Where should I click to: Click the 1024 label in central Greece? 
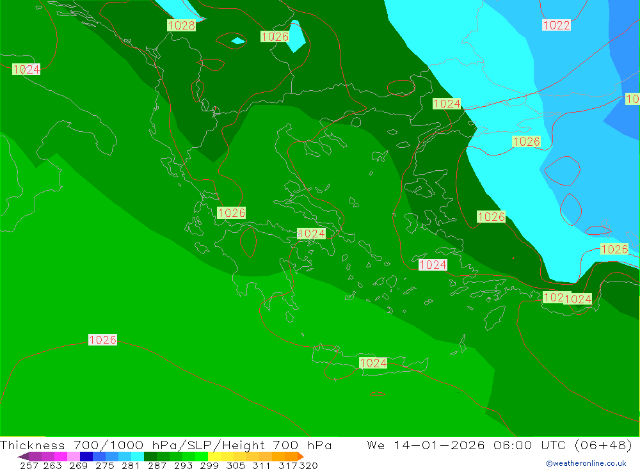[x=312, y=234]
